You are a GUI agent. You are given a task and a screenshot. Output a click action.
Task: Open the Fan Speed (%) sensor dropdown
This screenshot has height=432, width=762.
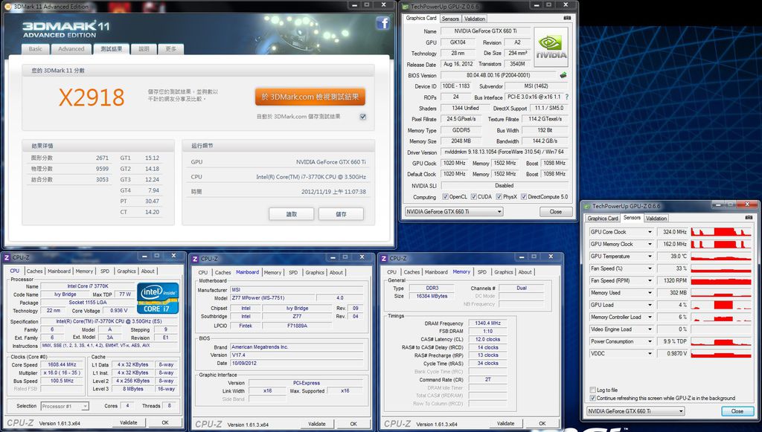pyautogui.click(x=650, y=268)
